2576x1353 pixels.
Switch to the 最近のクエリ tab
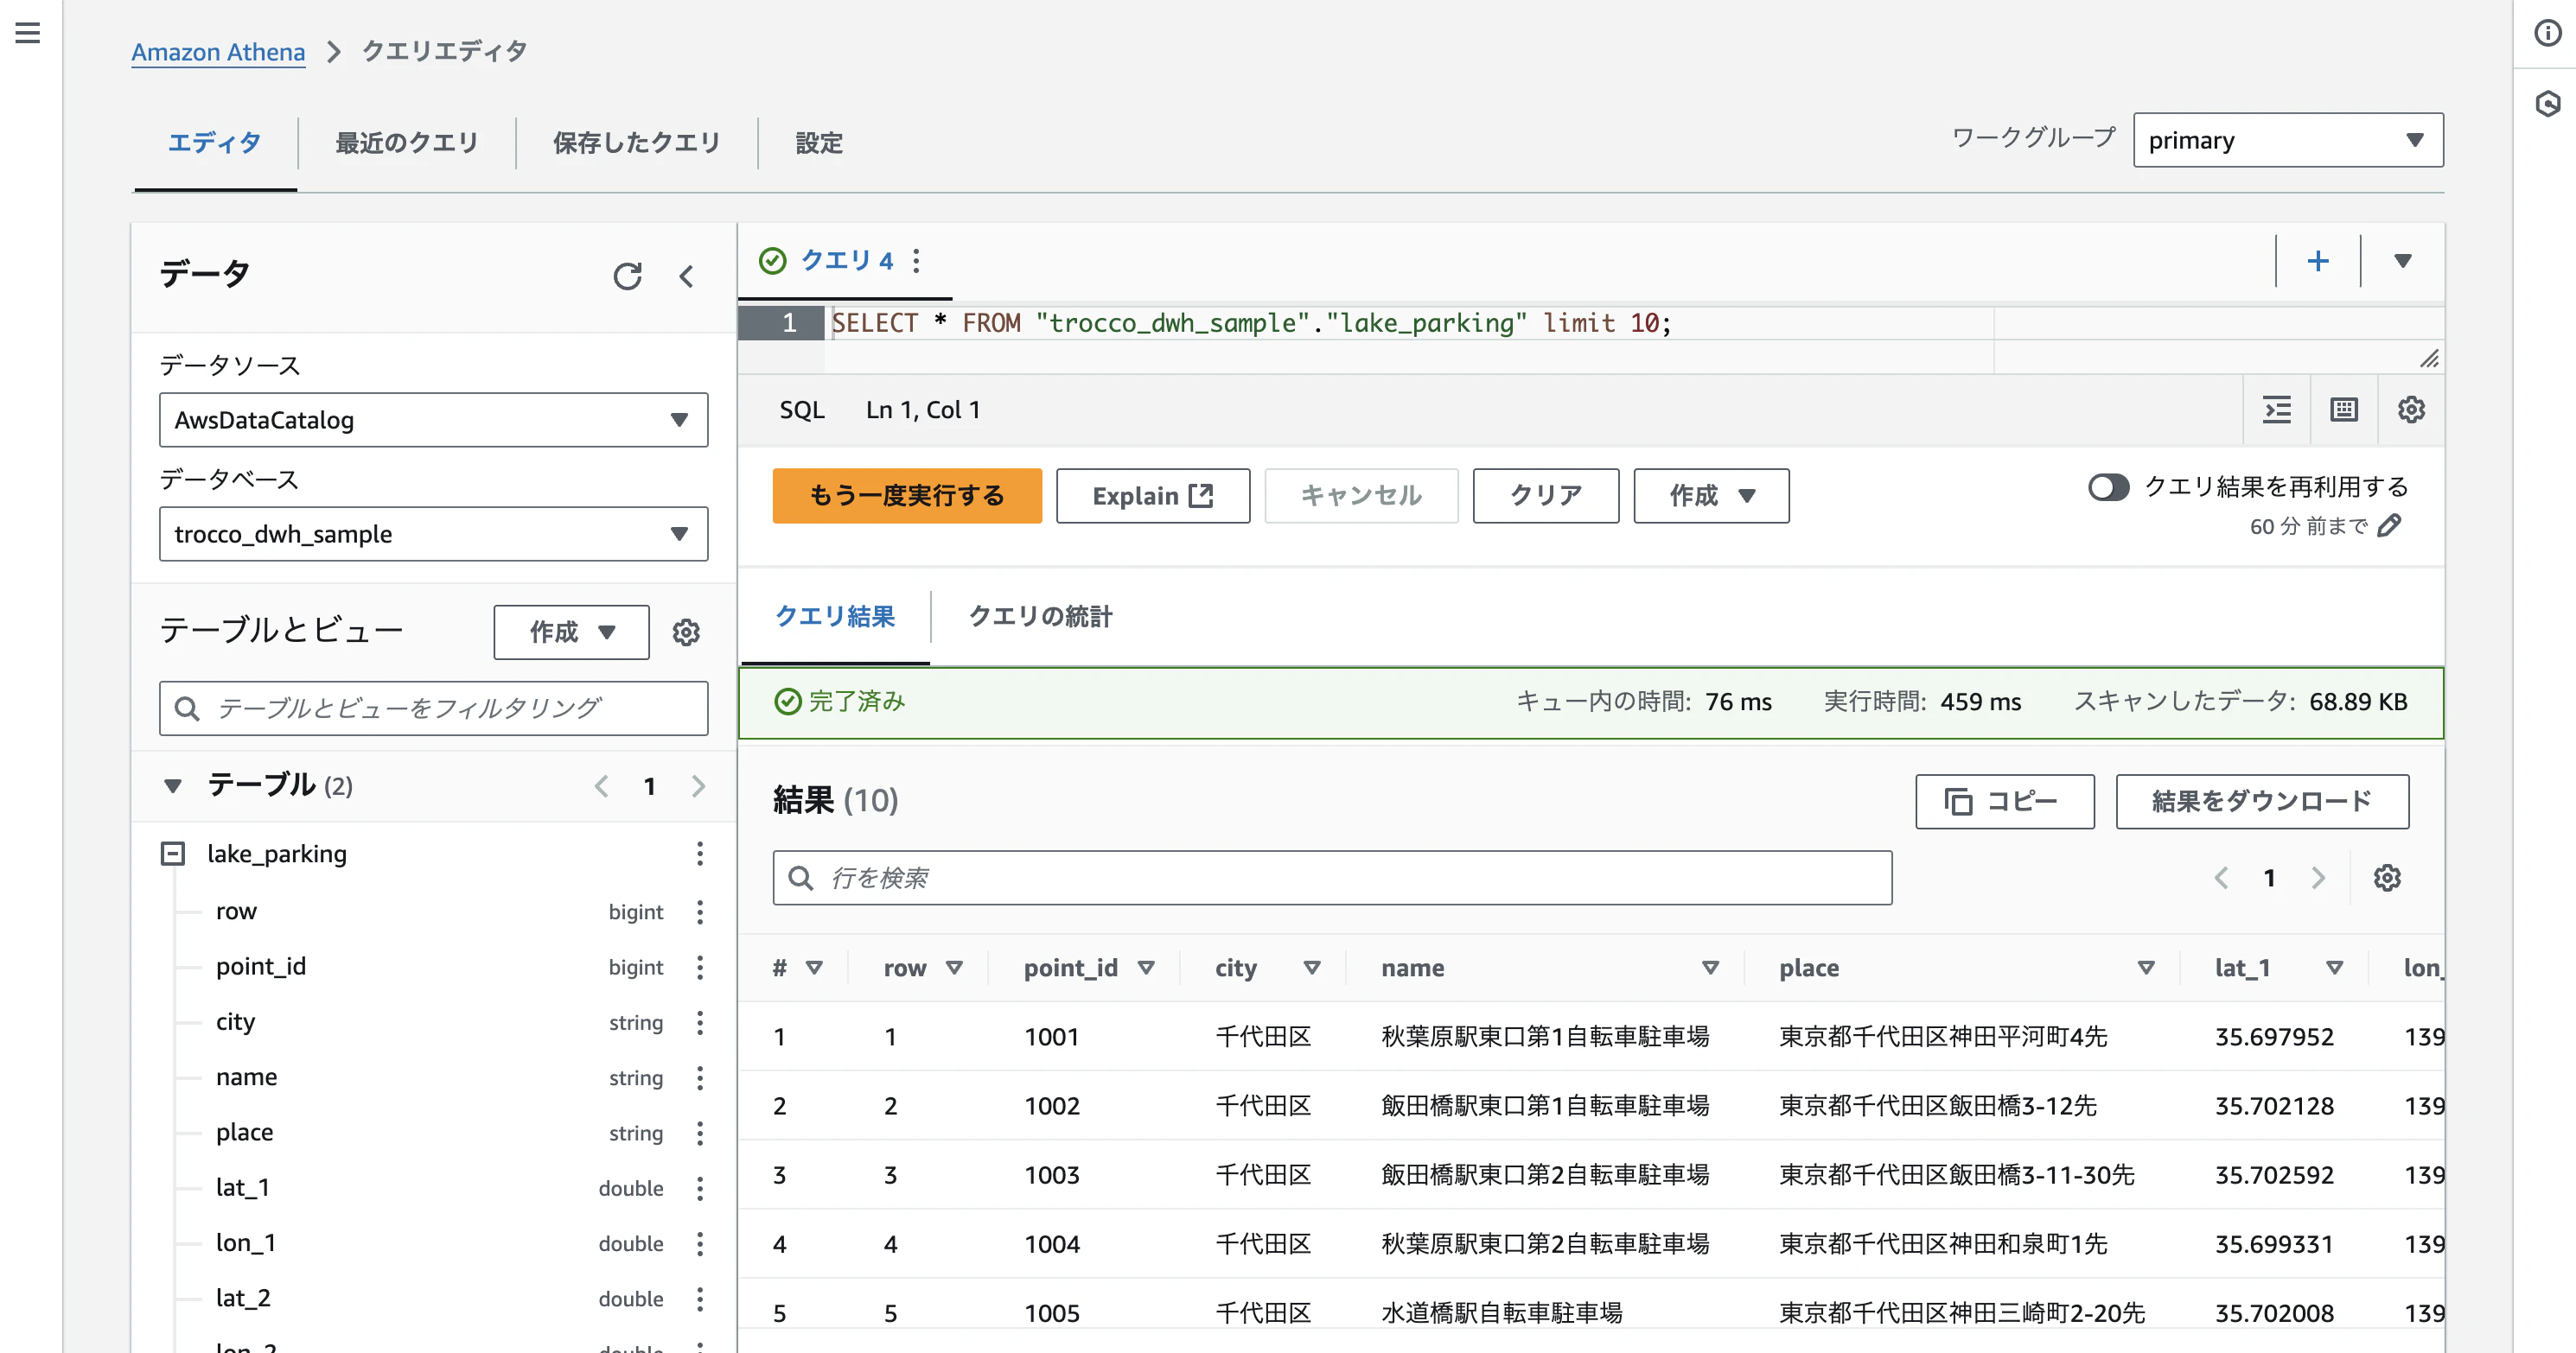406,143
